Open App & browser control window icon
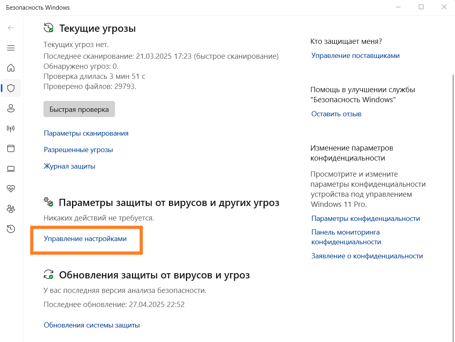Image resolution: width=455 pixels, height=342 pixels. coord(11,148)
